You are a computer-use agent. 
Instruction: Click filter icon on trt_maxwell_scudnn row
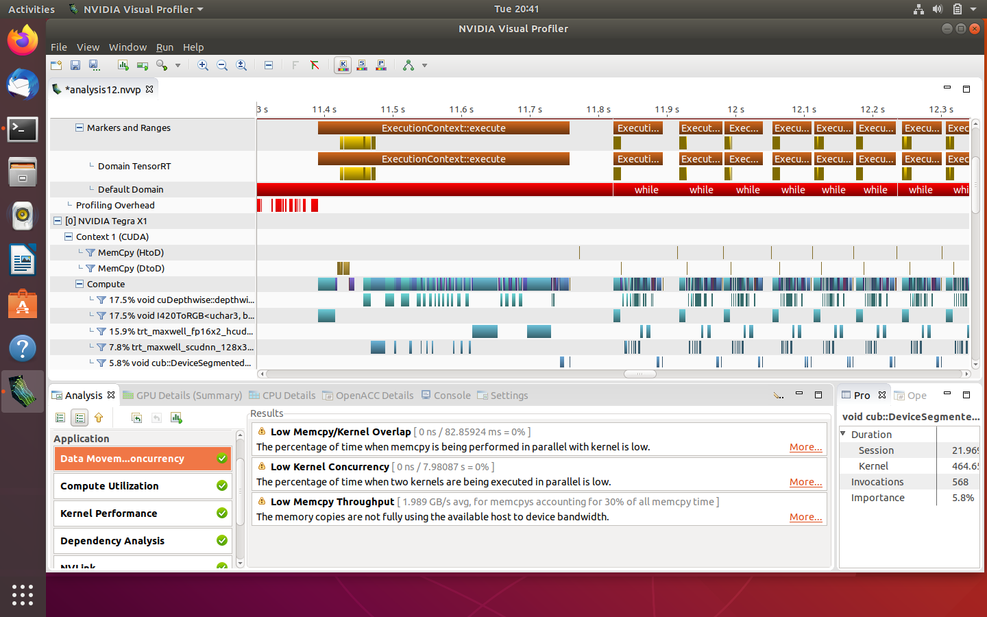(101, 347)
